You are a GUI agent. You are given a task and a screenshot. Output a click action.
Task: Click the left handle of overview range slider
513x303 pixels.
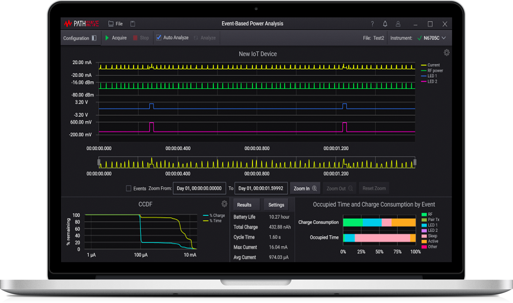click(99, 162)
